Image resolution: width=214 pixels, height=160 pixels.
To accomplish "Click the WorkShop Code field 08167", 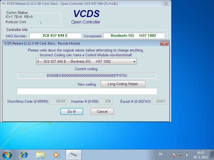I will [58, 101].
